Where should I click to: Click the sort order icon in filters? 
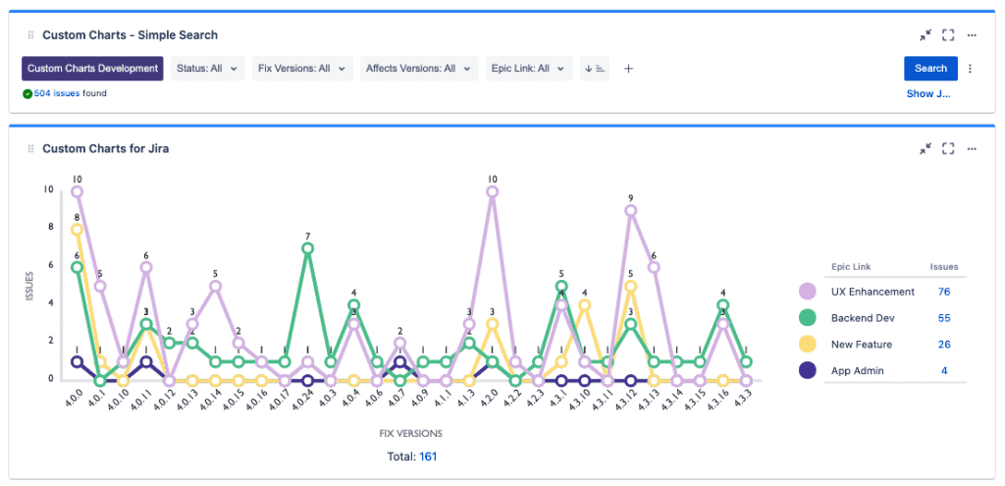(x=595, y=69)
